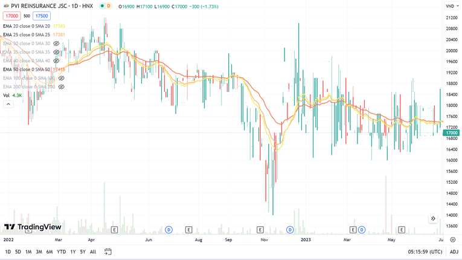This screenshot has width=462, height=260.
Task: Unhide the EMA 200 indicator
Action: click(61, 87)
